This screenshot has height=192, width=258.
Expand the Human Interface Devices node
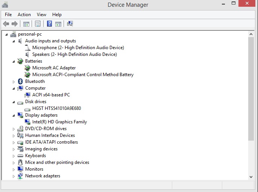pyautogui.click(x=14, y=136)
